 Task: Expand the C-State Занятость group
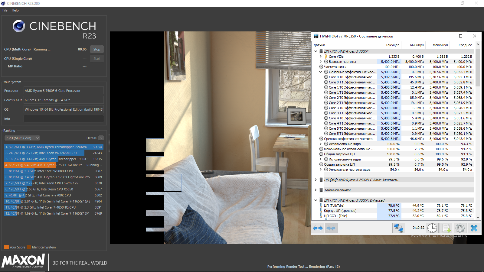pos(316,180)
